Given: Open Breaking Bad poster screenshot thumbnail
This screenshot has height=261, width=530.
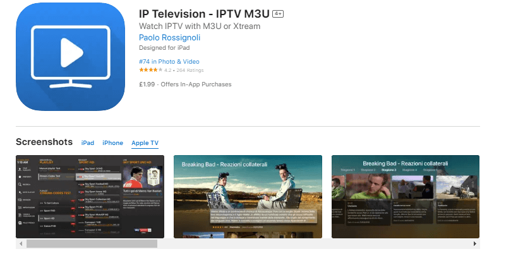Looking at the screenshot, I should pyautogui.click(x=248, y=197).
